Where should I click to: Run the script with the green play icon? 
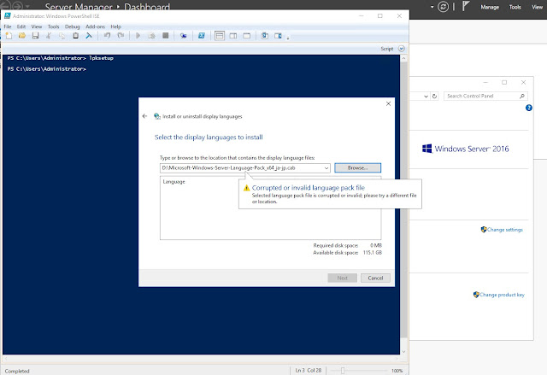[138, 36]
